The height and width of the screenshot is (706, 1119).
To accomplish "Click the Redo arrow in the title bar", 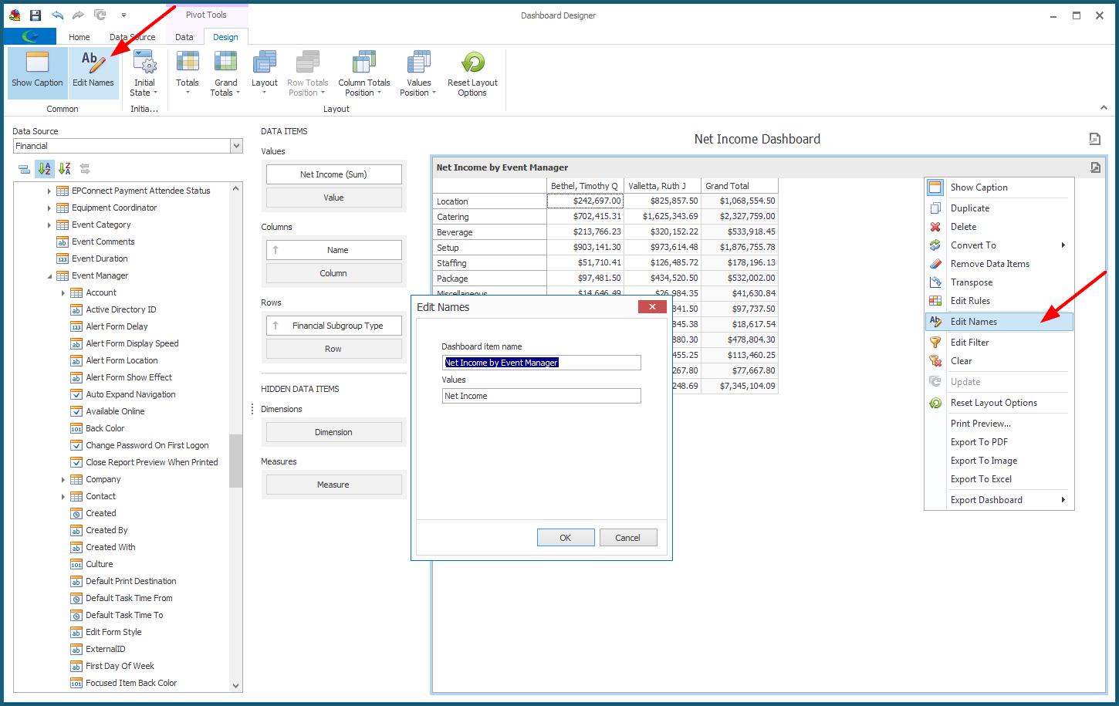I will click(78, 15).
